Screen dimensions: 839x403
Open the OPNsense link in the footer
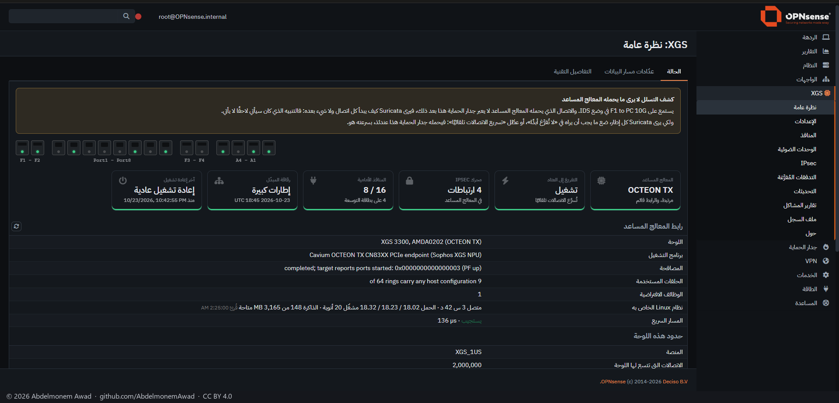pos(613,382)
